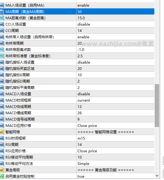
Task: Click the icon beside RSI时间框架
Action: [2, 138]
